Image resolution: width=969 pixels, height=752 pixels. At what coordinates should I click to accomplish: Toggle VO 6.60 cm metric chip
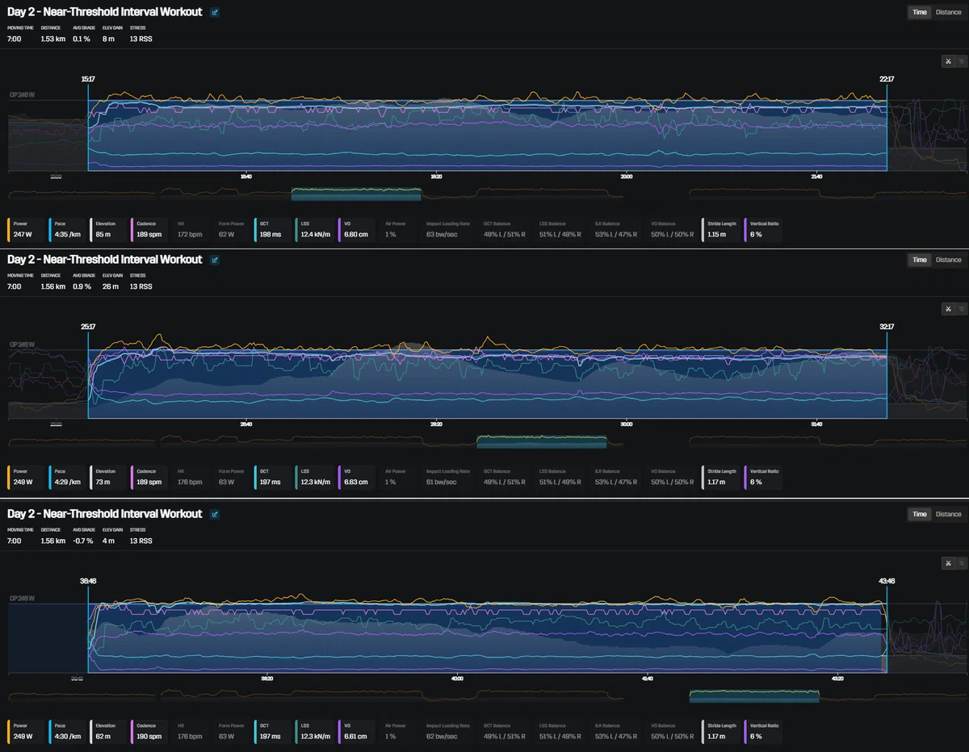[x=358, y=230]
